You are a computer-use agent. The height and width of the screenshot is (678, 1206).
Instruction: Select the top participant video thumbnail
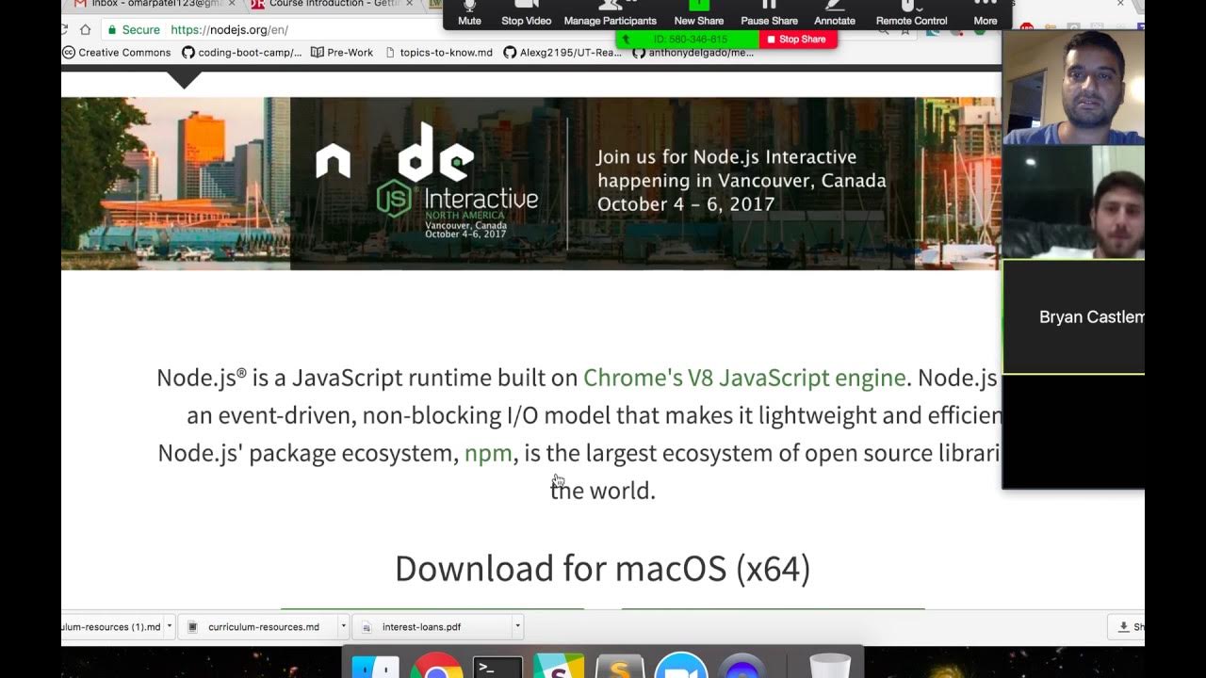coord(1073,88)
